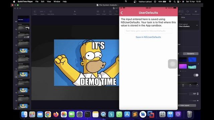The height and width of the screenshot is (120, 214).
Task: Select slide 72 thumbnail in navigator
Action: coord(23,43)
